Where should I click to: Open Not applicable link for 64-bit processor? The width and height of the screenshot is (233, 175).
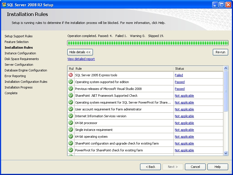click(x=184, y=123)
